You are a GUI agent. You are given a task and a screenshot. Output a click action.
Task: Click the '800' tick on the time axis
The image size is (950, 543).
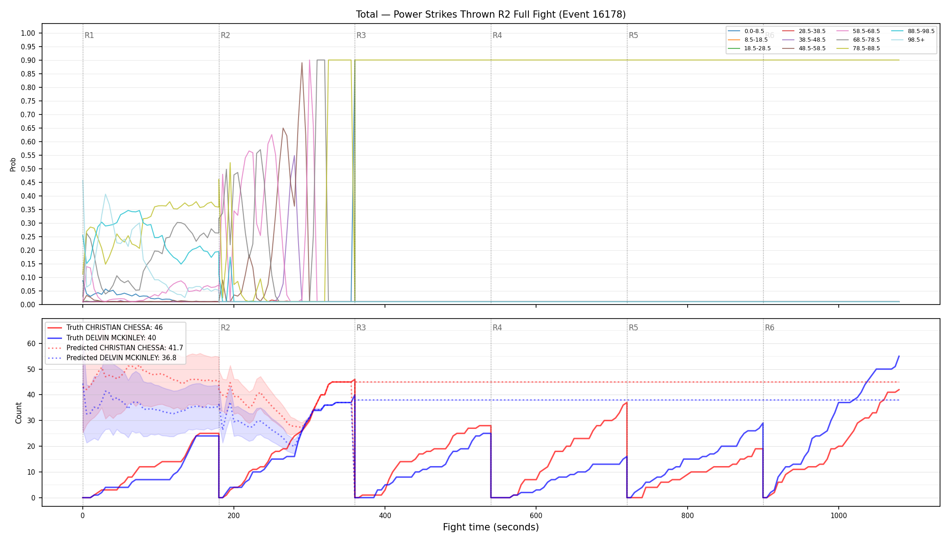688,516
